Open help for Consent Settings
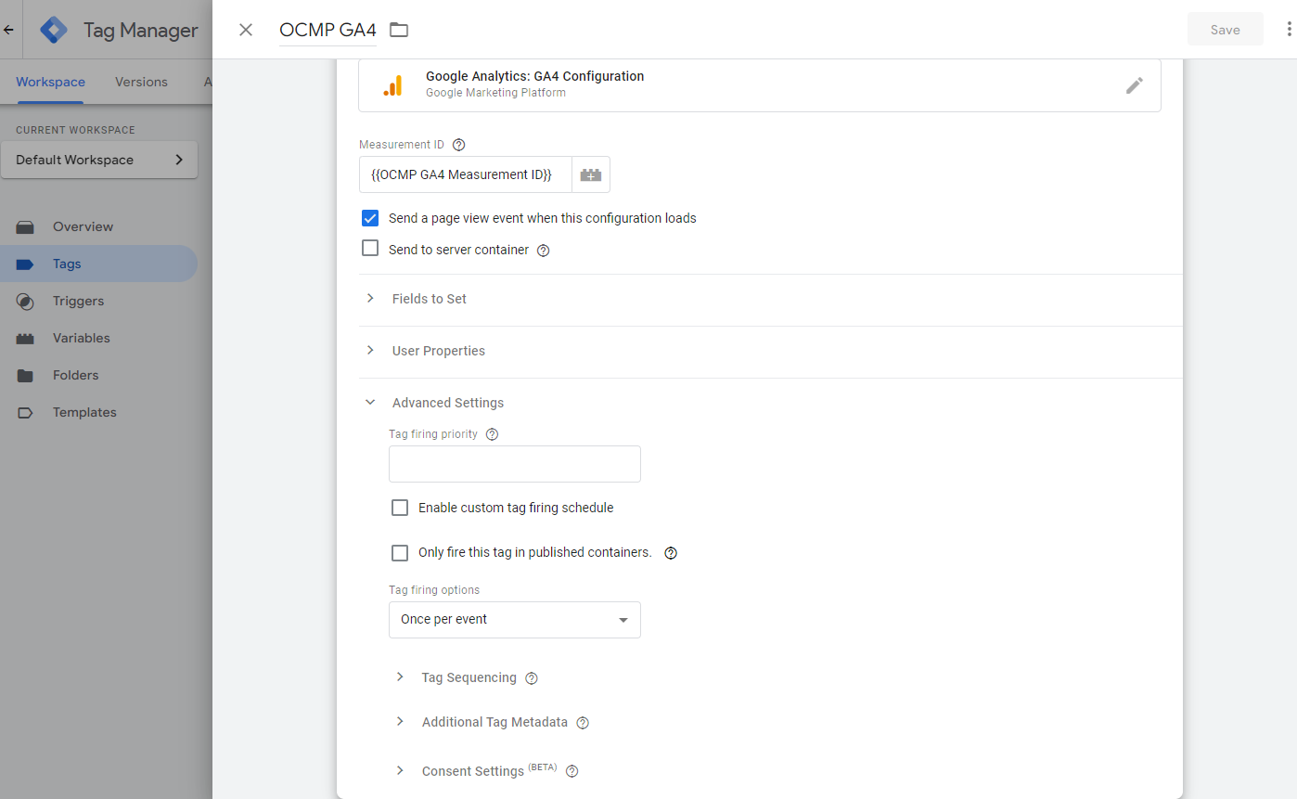This screenshot has height=799, width=1297. click(572, 771)
